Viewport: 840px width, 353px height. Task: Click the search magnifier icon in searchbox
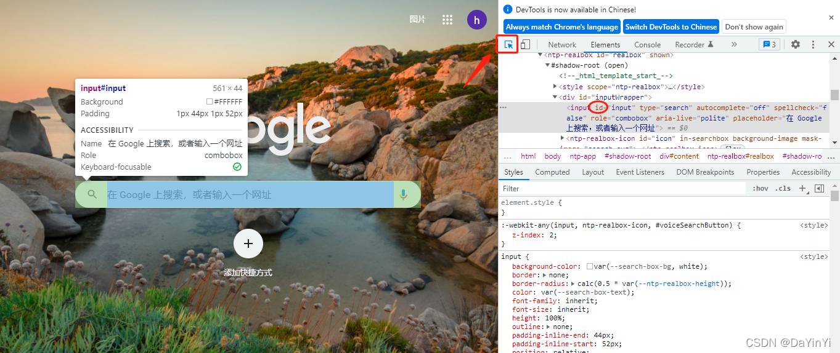92,194
